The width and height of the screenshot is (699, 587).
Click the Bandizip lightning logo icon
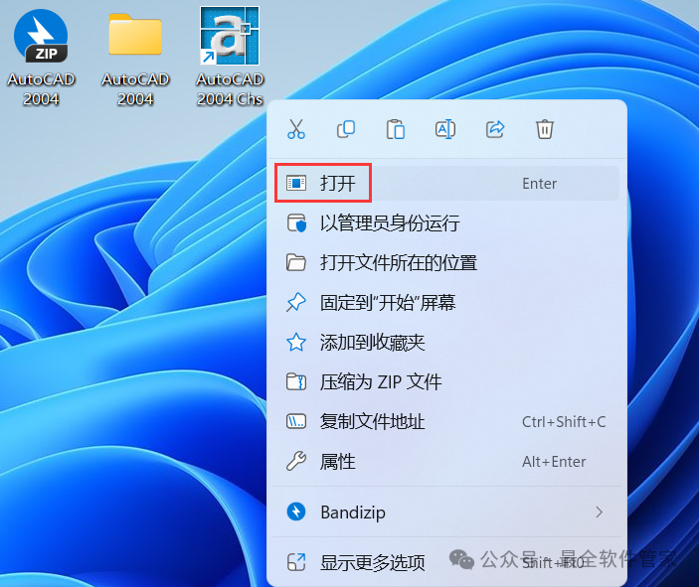pos(296,512)
